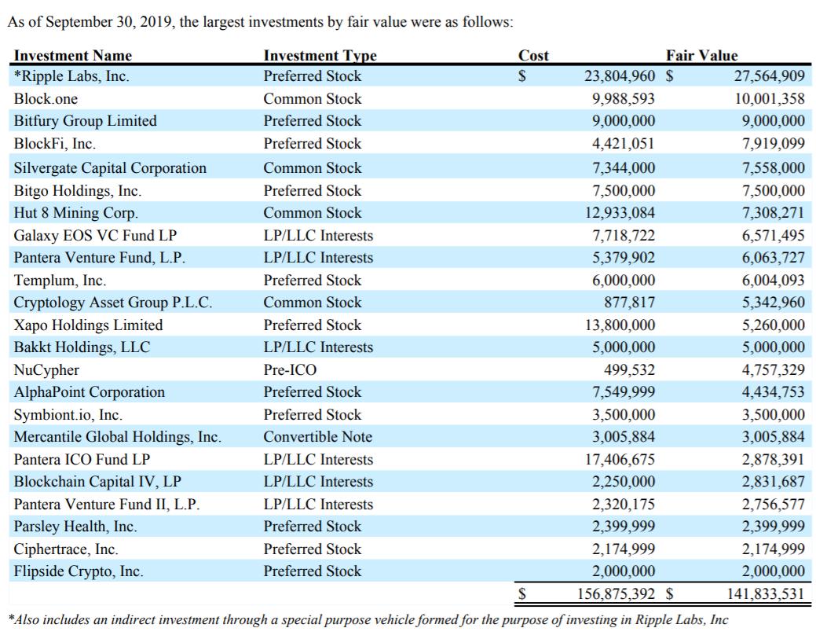Click AlphaPoint cost 7,549,999
Viewport: 816px width, 639px height.
click(624, 391)
